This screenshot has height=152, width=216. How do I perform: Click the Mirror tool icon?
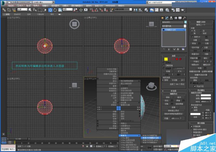coord(136,10)
